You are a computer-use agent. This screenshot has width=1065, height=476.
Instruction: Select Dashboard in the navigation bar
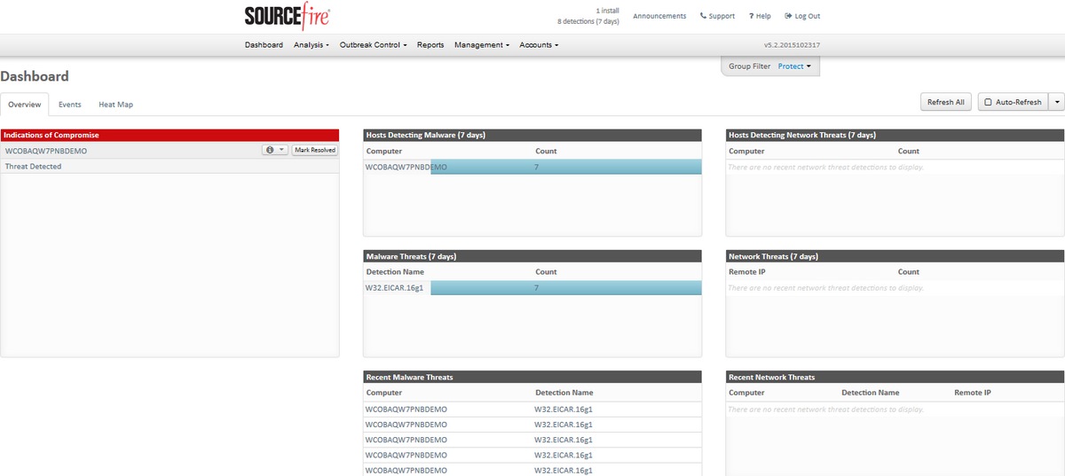tap(264, 44)
